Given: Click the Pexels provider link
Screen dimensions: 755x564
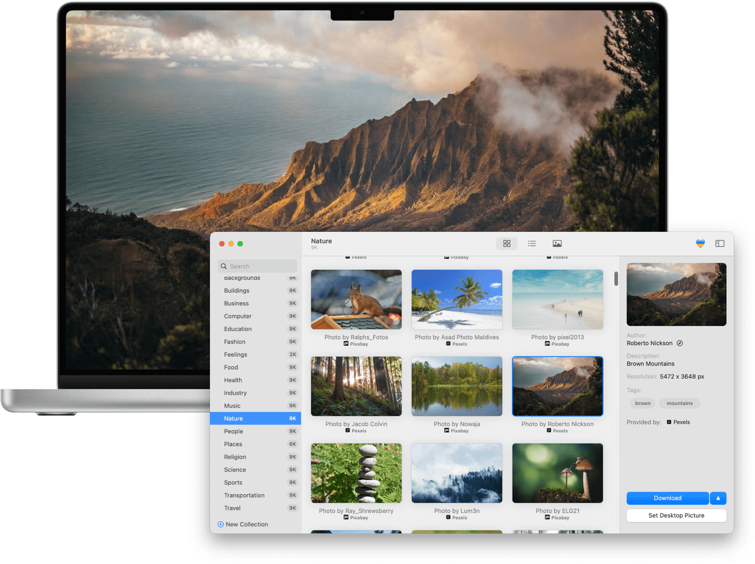Looking at the screenshot, I should [678, 422].
